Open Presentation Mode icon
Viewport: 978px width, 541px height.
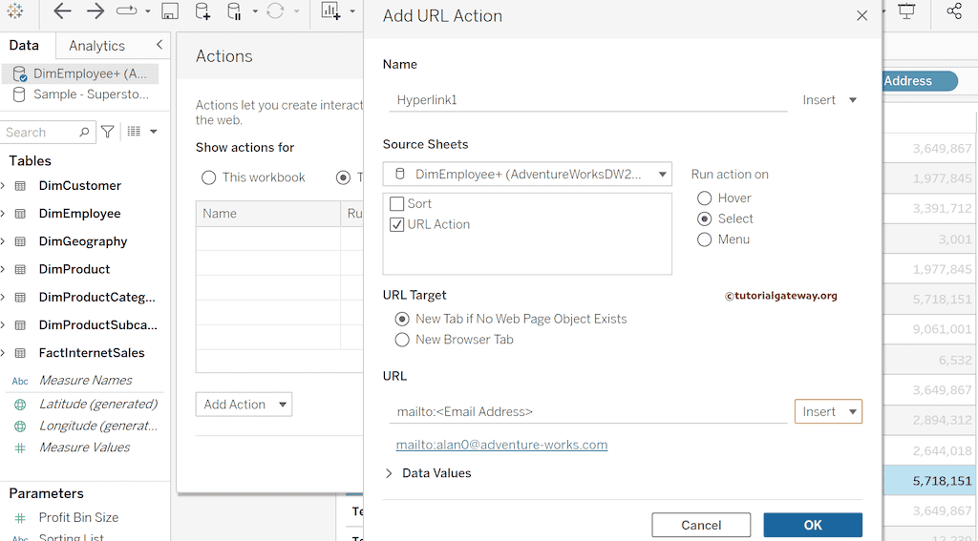click(906, 11)
